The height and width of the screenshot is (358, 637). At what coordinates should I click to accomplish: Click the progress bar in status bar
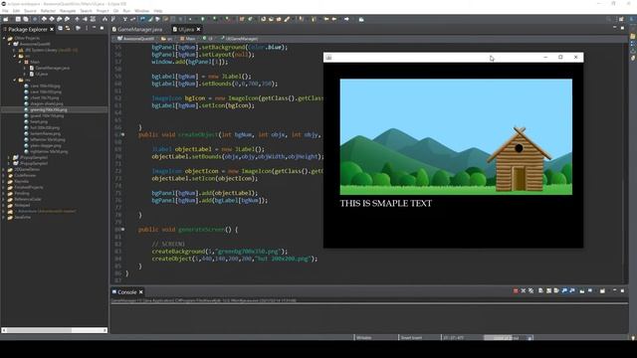[x=505, y=338]
